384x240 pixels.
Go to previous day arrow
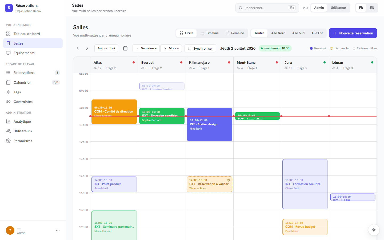(x=78, y=48)
